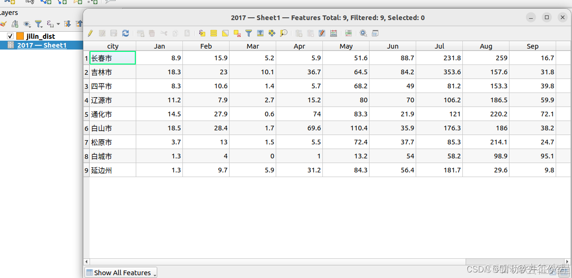
Task: Expand all layers in the tree
Action: click(x=67, y=24)
